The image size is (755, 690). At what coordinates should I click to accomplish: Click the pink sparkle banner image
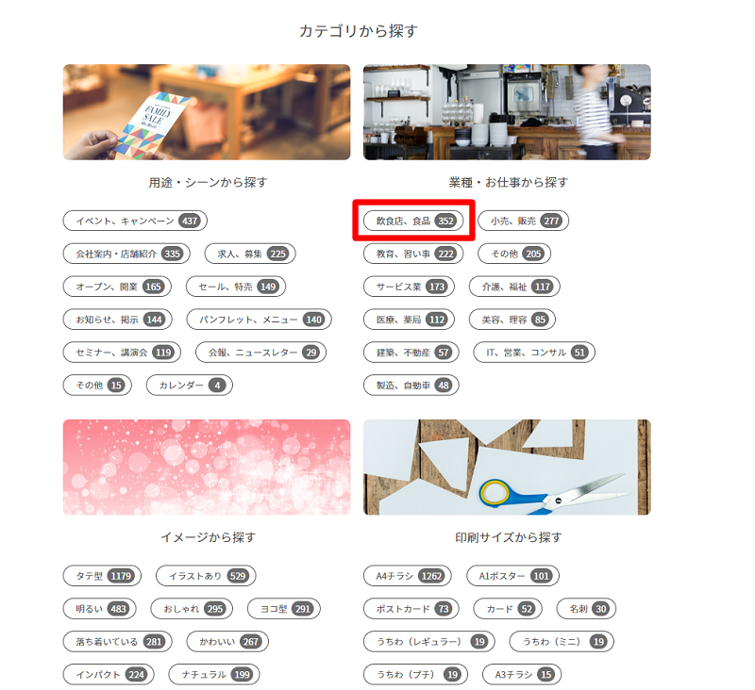pos(207,467)
